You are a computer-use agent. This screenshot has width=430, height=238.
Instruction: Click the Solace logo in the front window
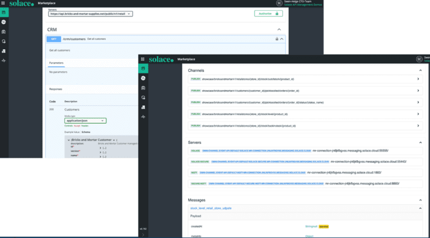pos(161,59)
